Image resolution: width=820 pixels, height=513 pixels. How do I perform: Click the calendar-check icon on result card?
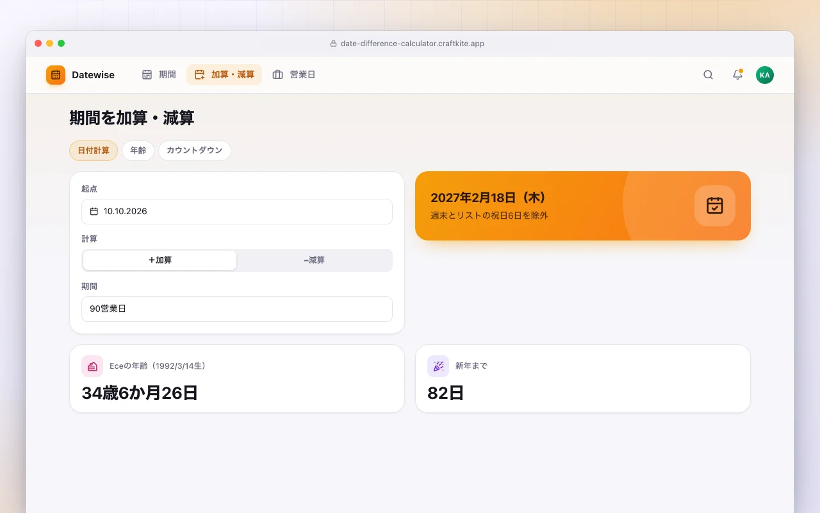(715, 206)
